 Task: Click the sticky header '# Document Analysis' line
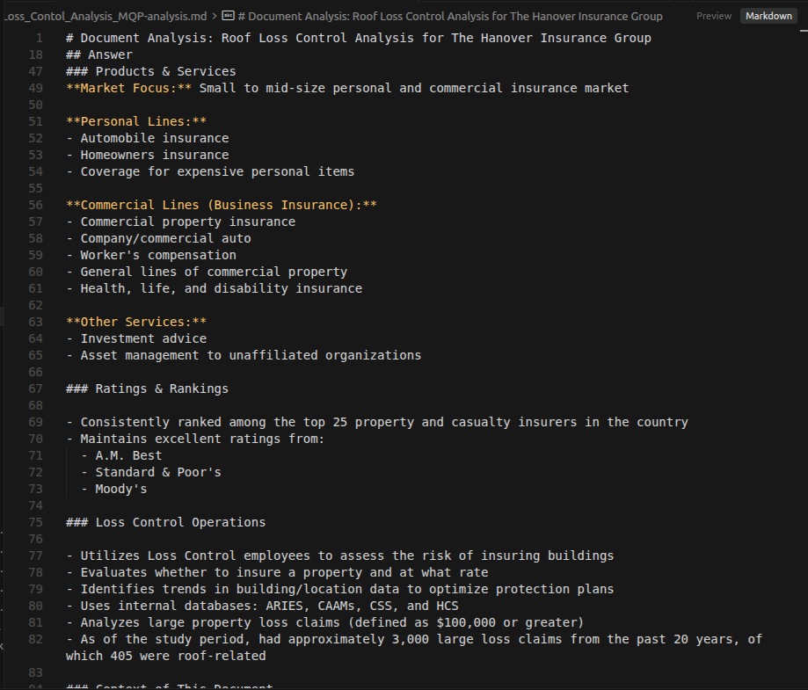pyautogui.click(x=359, y=38)
